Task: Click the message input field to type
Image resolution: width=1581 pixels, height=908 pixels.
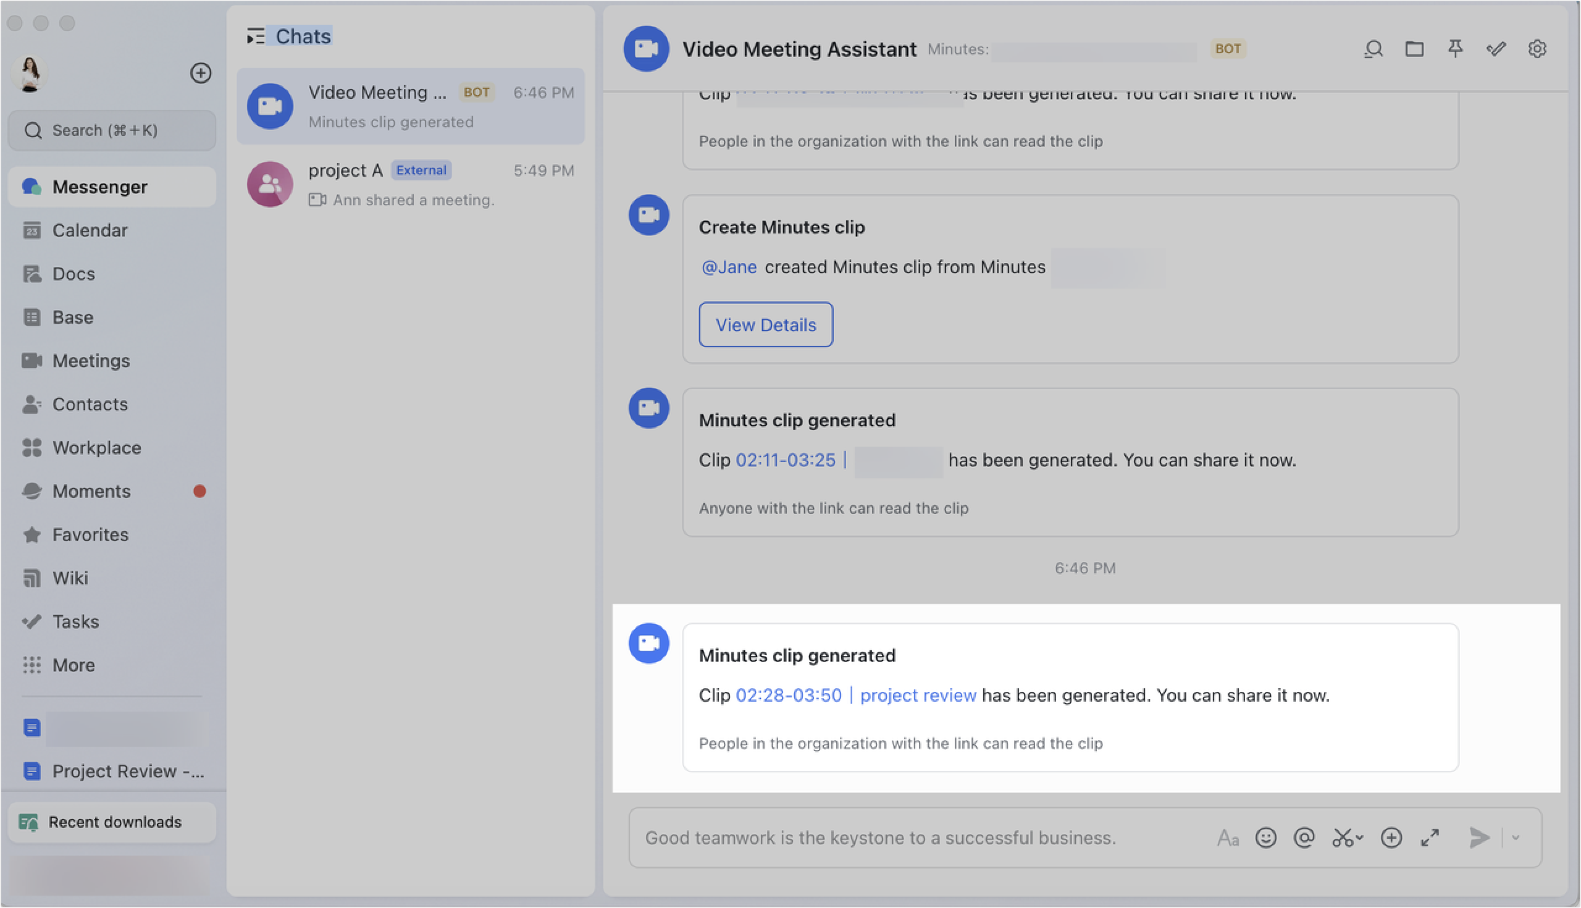Action: click(873, 838)
